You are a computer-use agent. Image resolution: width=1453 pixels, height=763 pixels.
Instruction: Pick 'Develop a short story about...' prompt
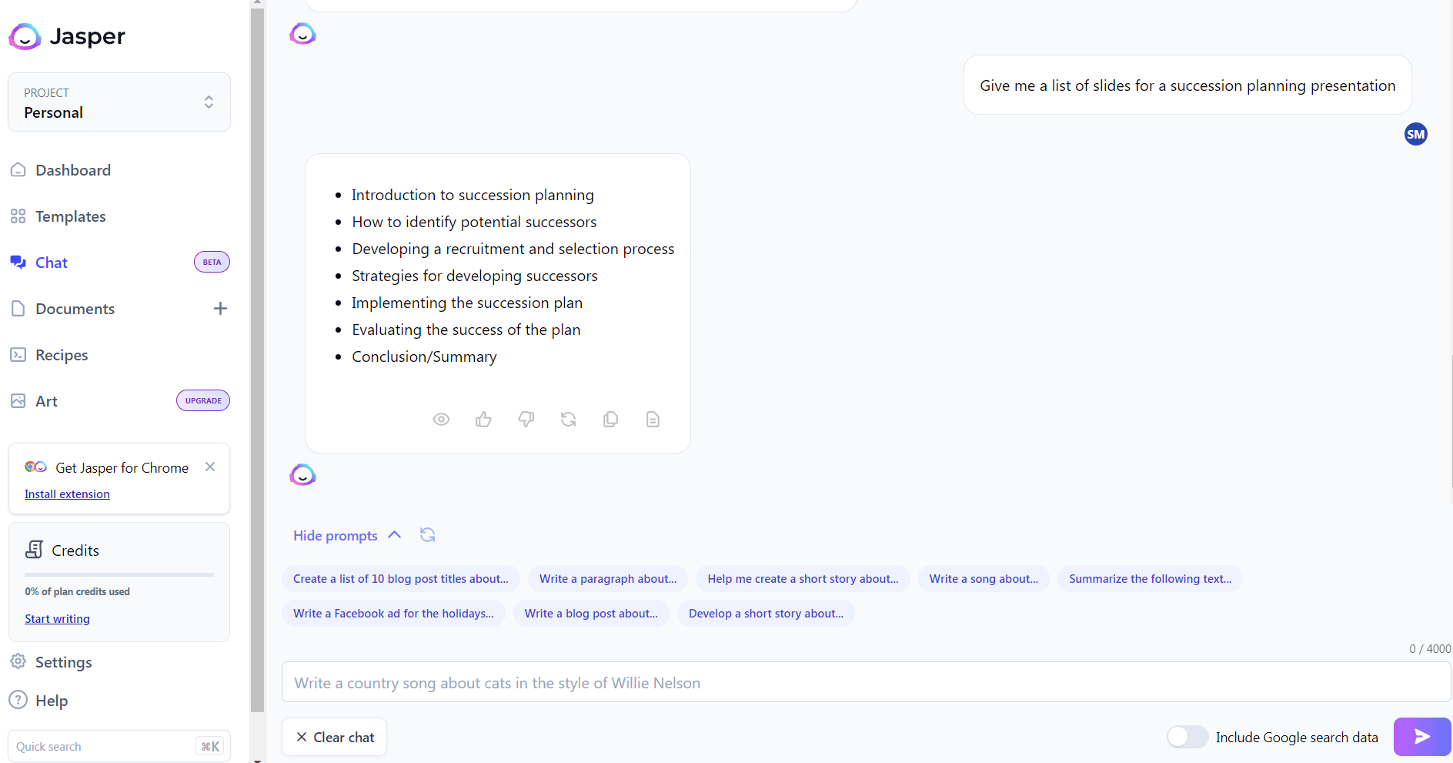coord(766,614)
